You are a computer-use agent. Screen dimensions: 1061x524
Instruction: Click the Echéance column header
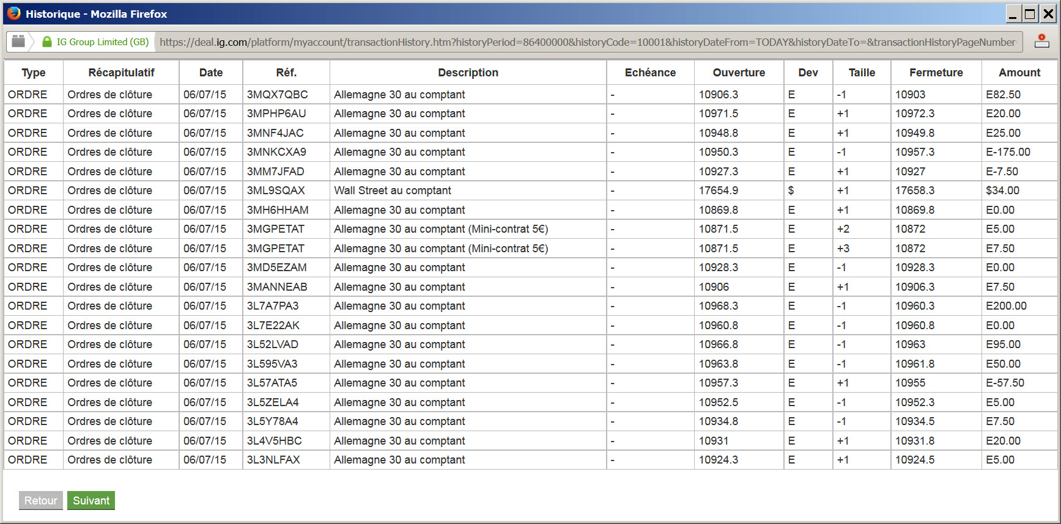(x=651, y=73)
